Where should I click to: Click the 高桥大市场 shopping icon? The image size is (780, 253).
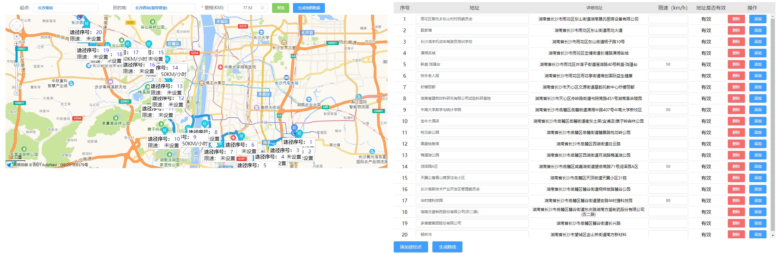(x=257, y=108)
